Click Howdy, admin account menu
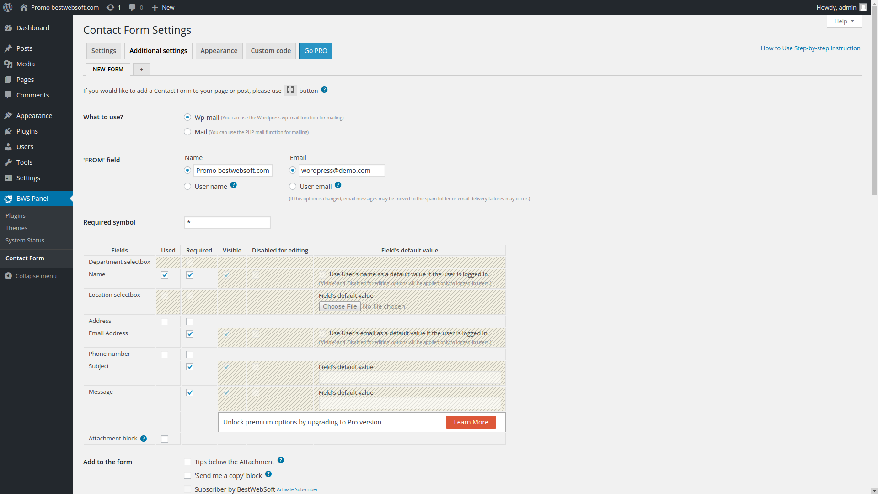The width and height of the screenshot is (878, 494). point(841,7)
